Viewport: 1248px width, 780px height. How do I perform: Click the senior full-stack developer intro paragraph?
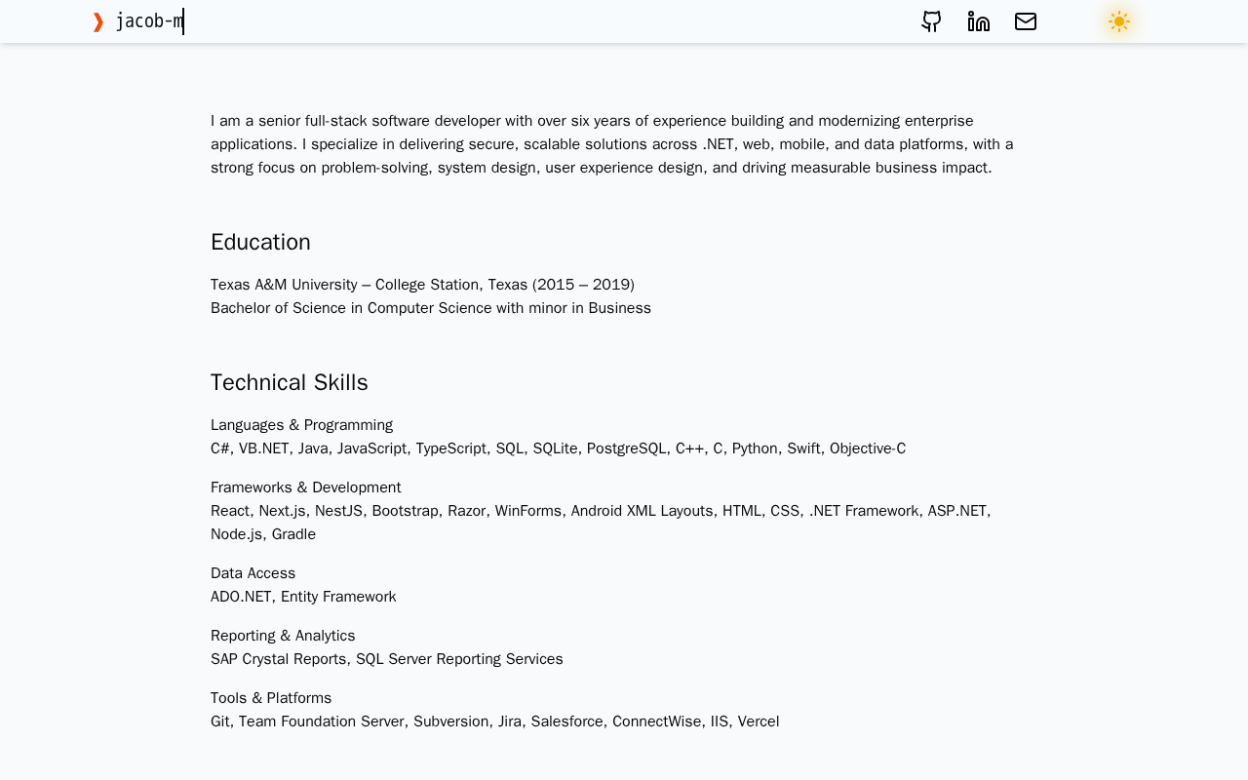[612, 144]
